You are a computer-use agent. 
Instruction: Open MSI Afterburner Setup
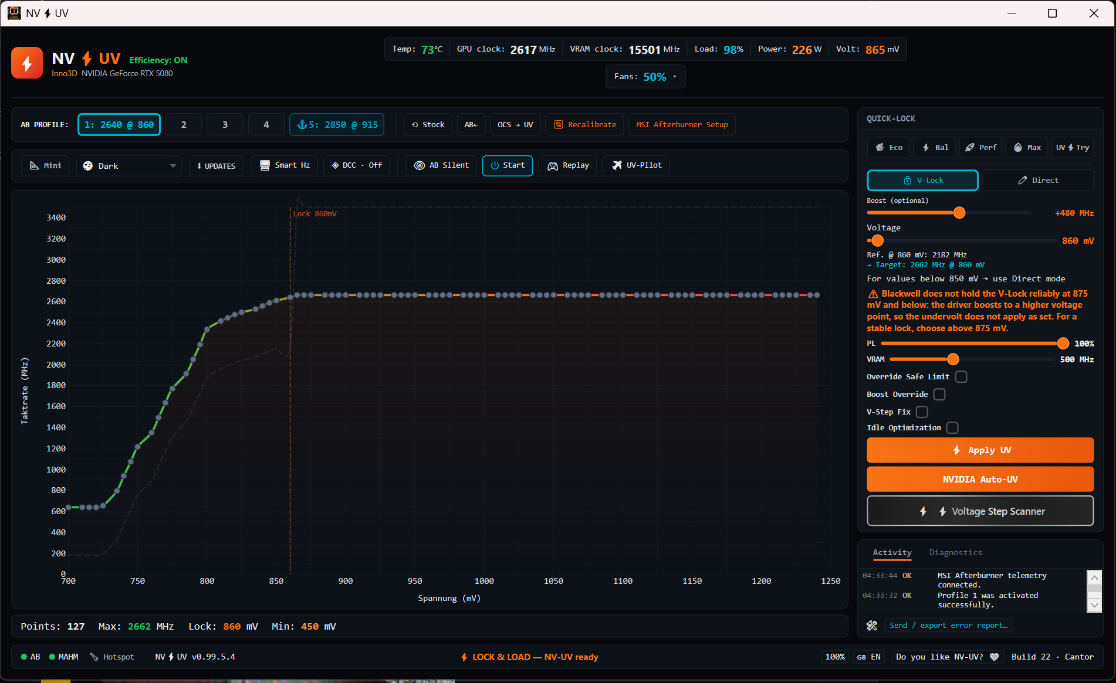pos(682,124)
